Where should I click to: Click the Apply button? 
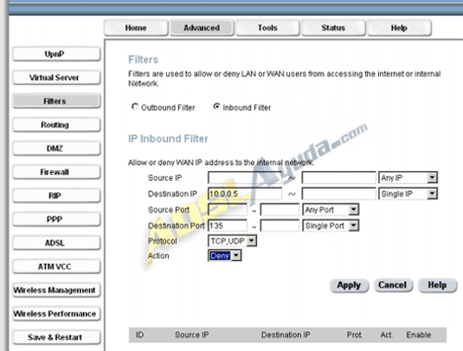(x=349, y=285)
